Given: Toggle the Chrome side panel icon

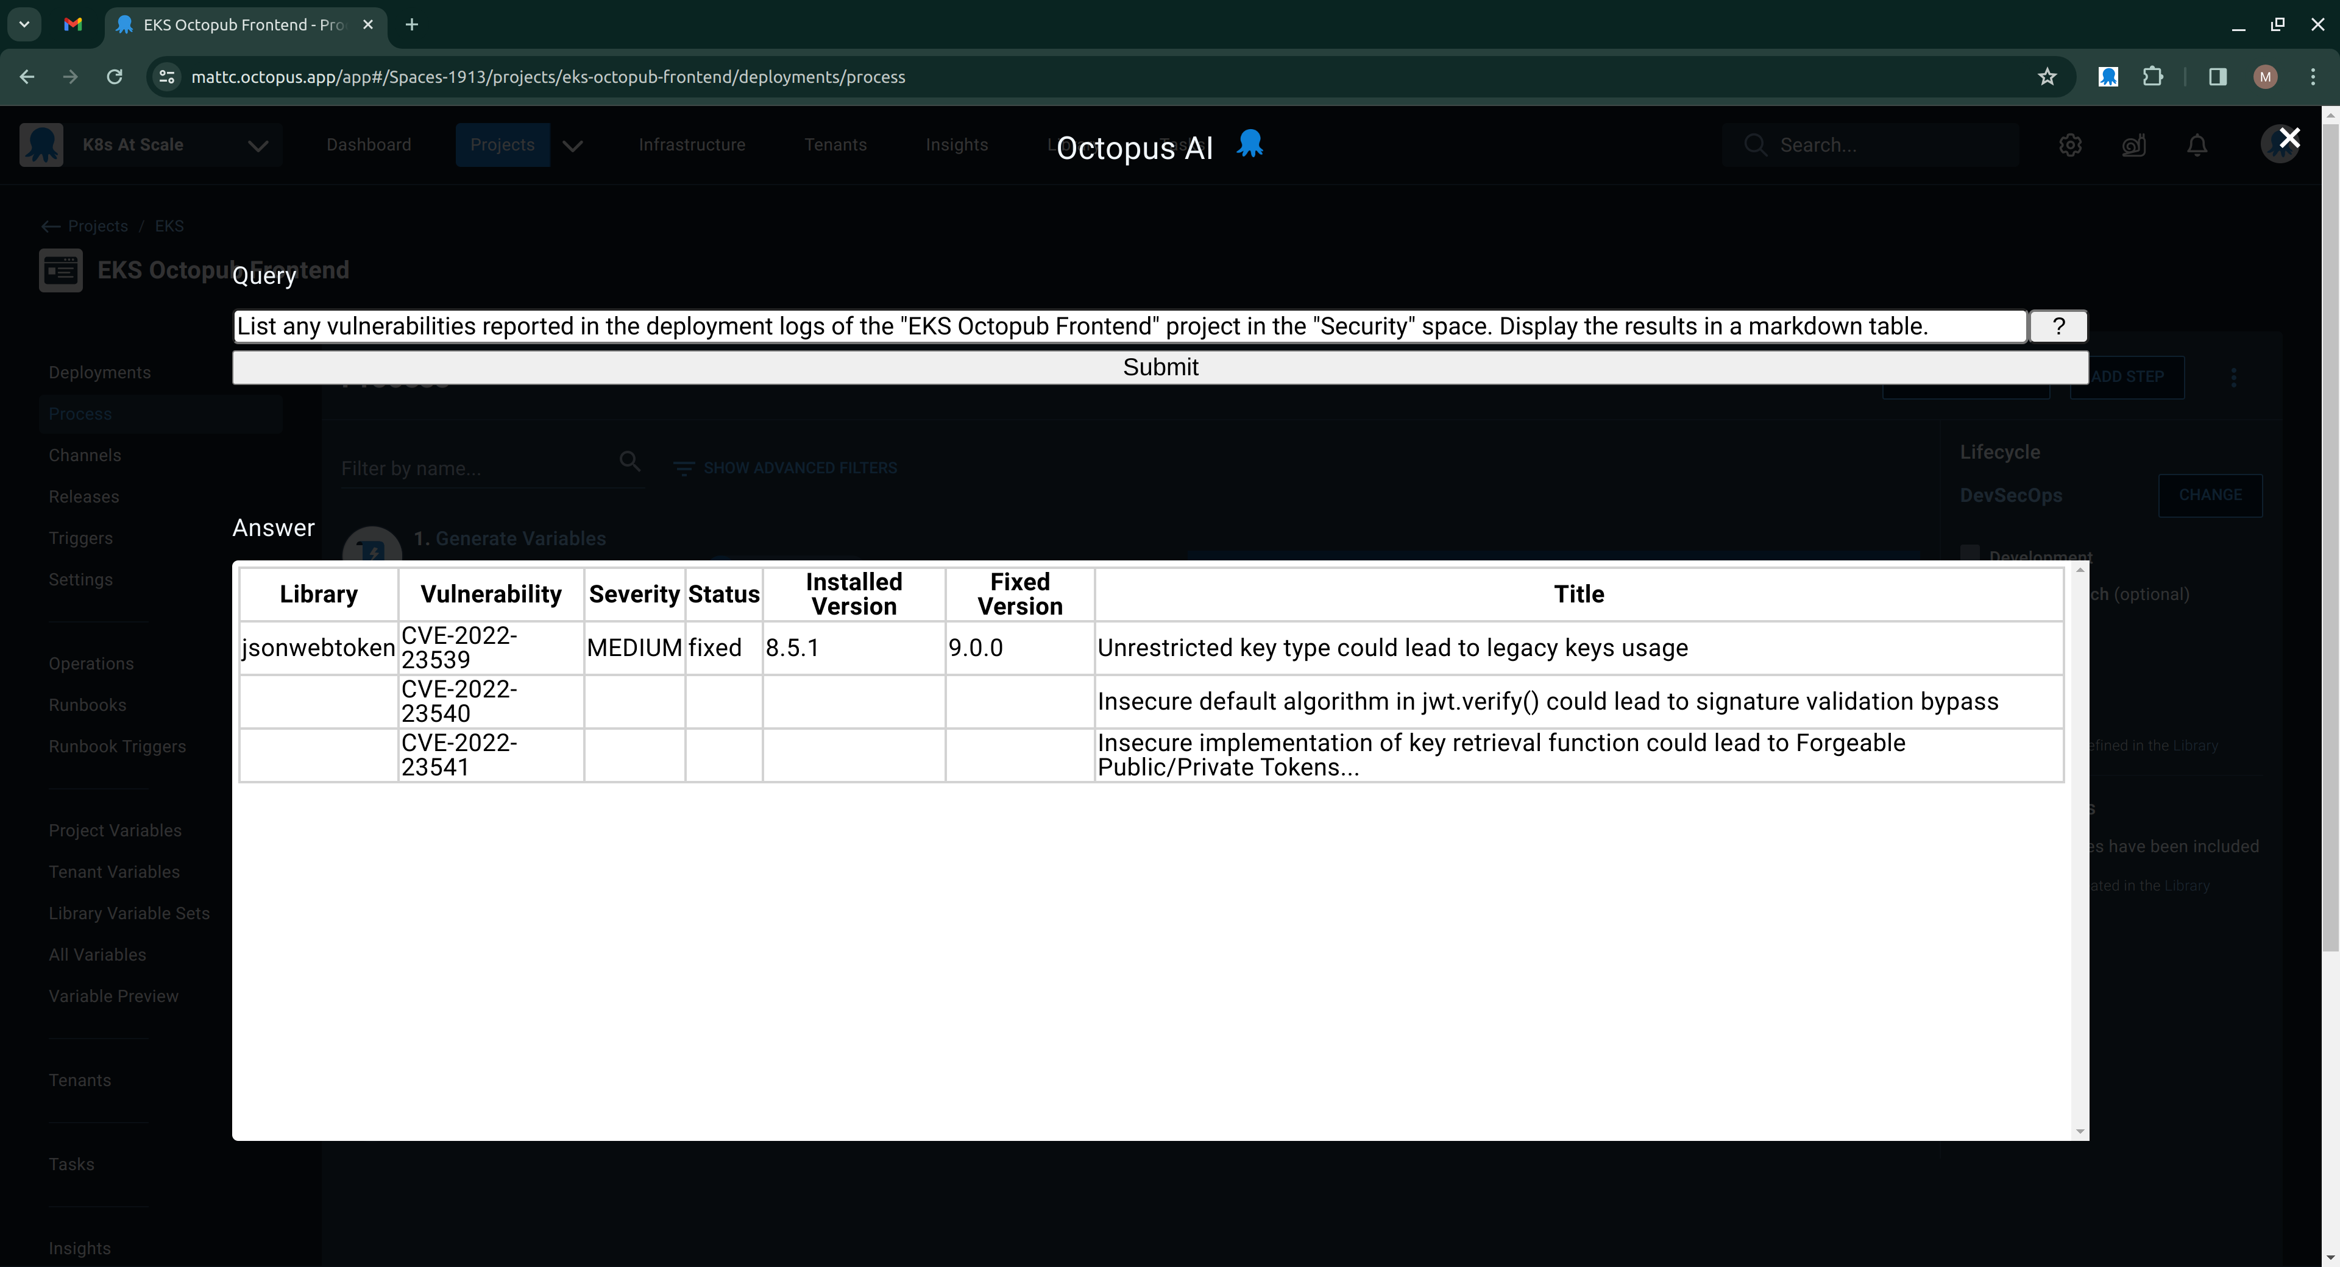Looking at the screenshot, I should (x=2218, y=77).
